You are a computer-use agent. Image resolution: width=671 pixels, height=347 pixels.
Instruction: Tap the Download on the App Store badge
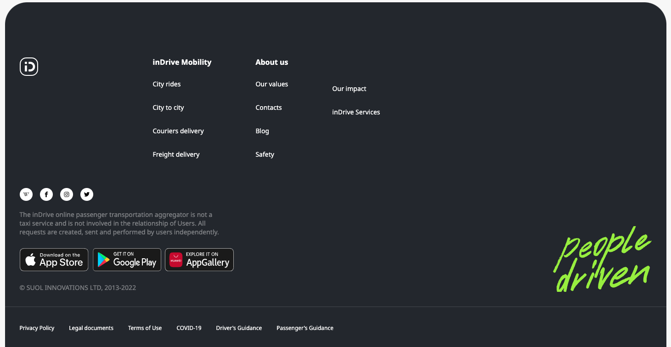tap(54, 260)
